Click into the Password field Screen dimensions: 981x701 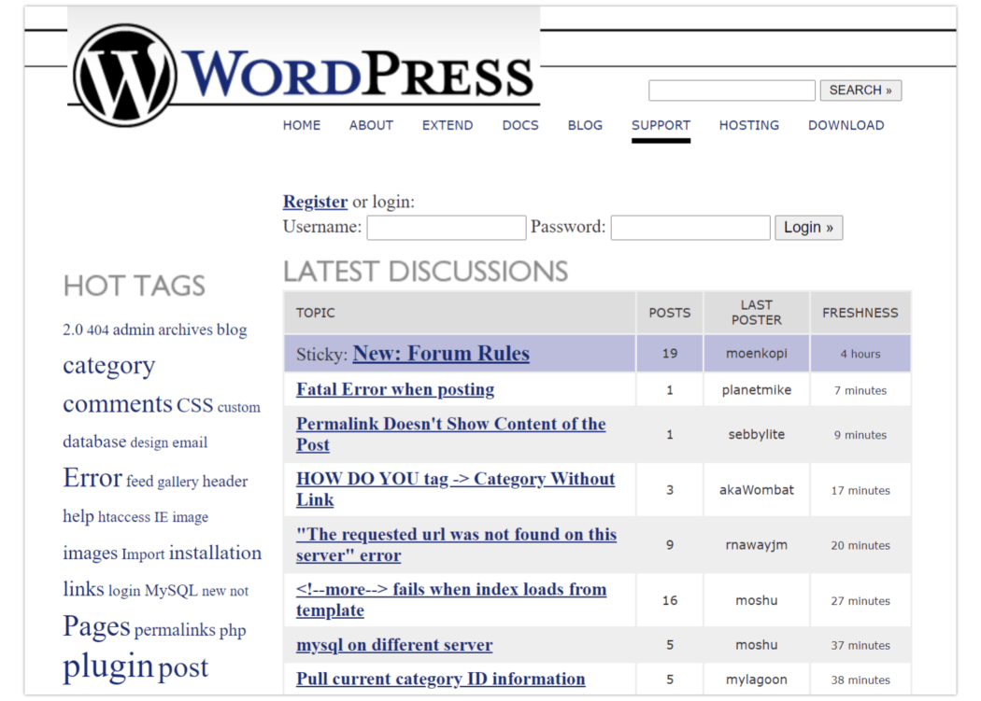click(x=690, y=228)
